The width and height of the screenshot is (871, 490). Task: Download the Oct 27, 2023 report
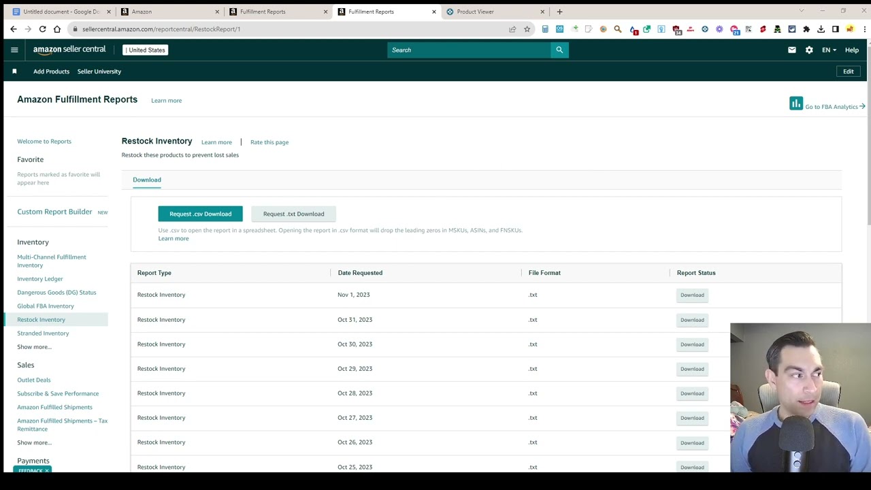692,418
